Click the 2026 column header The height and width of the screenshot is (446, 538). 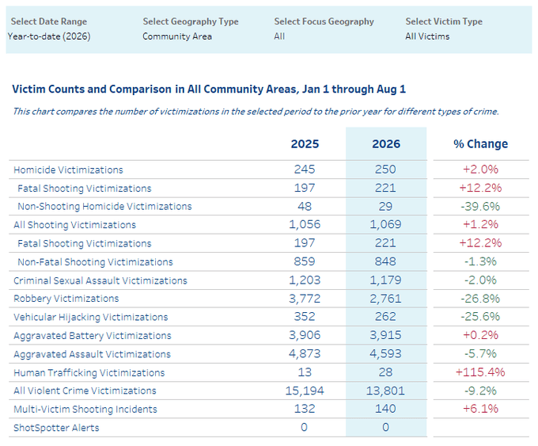click(x=386, y=143)
